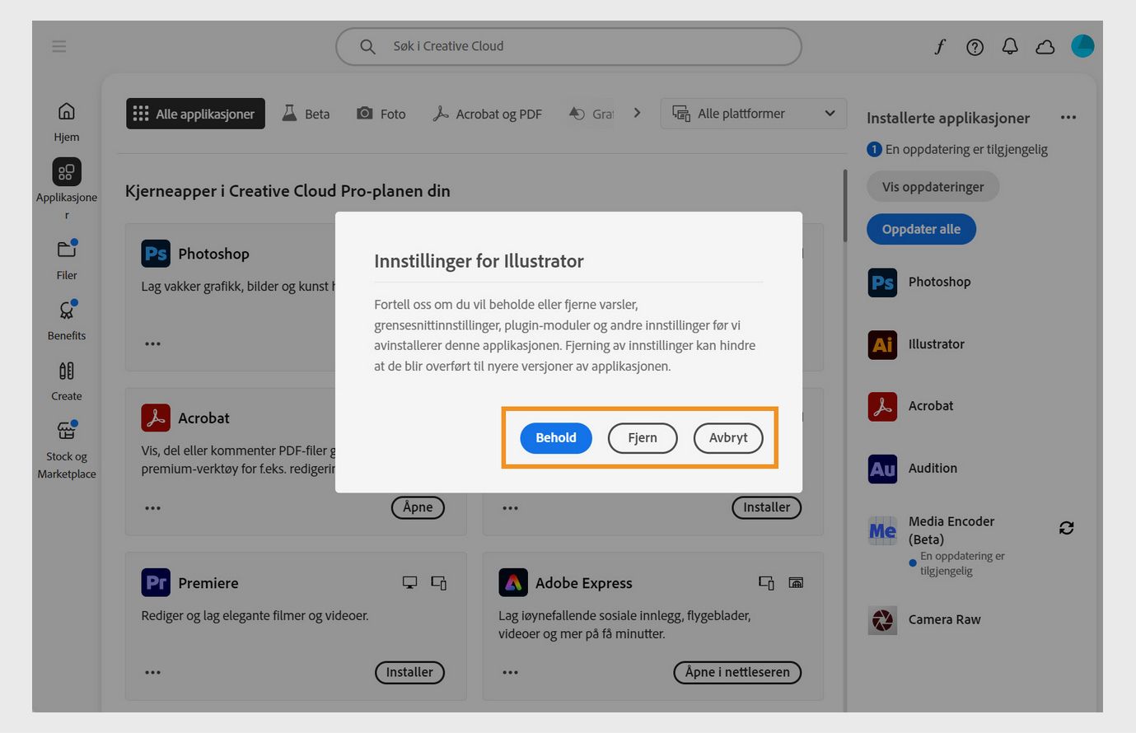Go to Hjem in the sidebar

(67, 121)
